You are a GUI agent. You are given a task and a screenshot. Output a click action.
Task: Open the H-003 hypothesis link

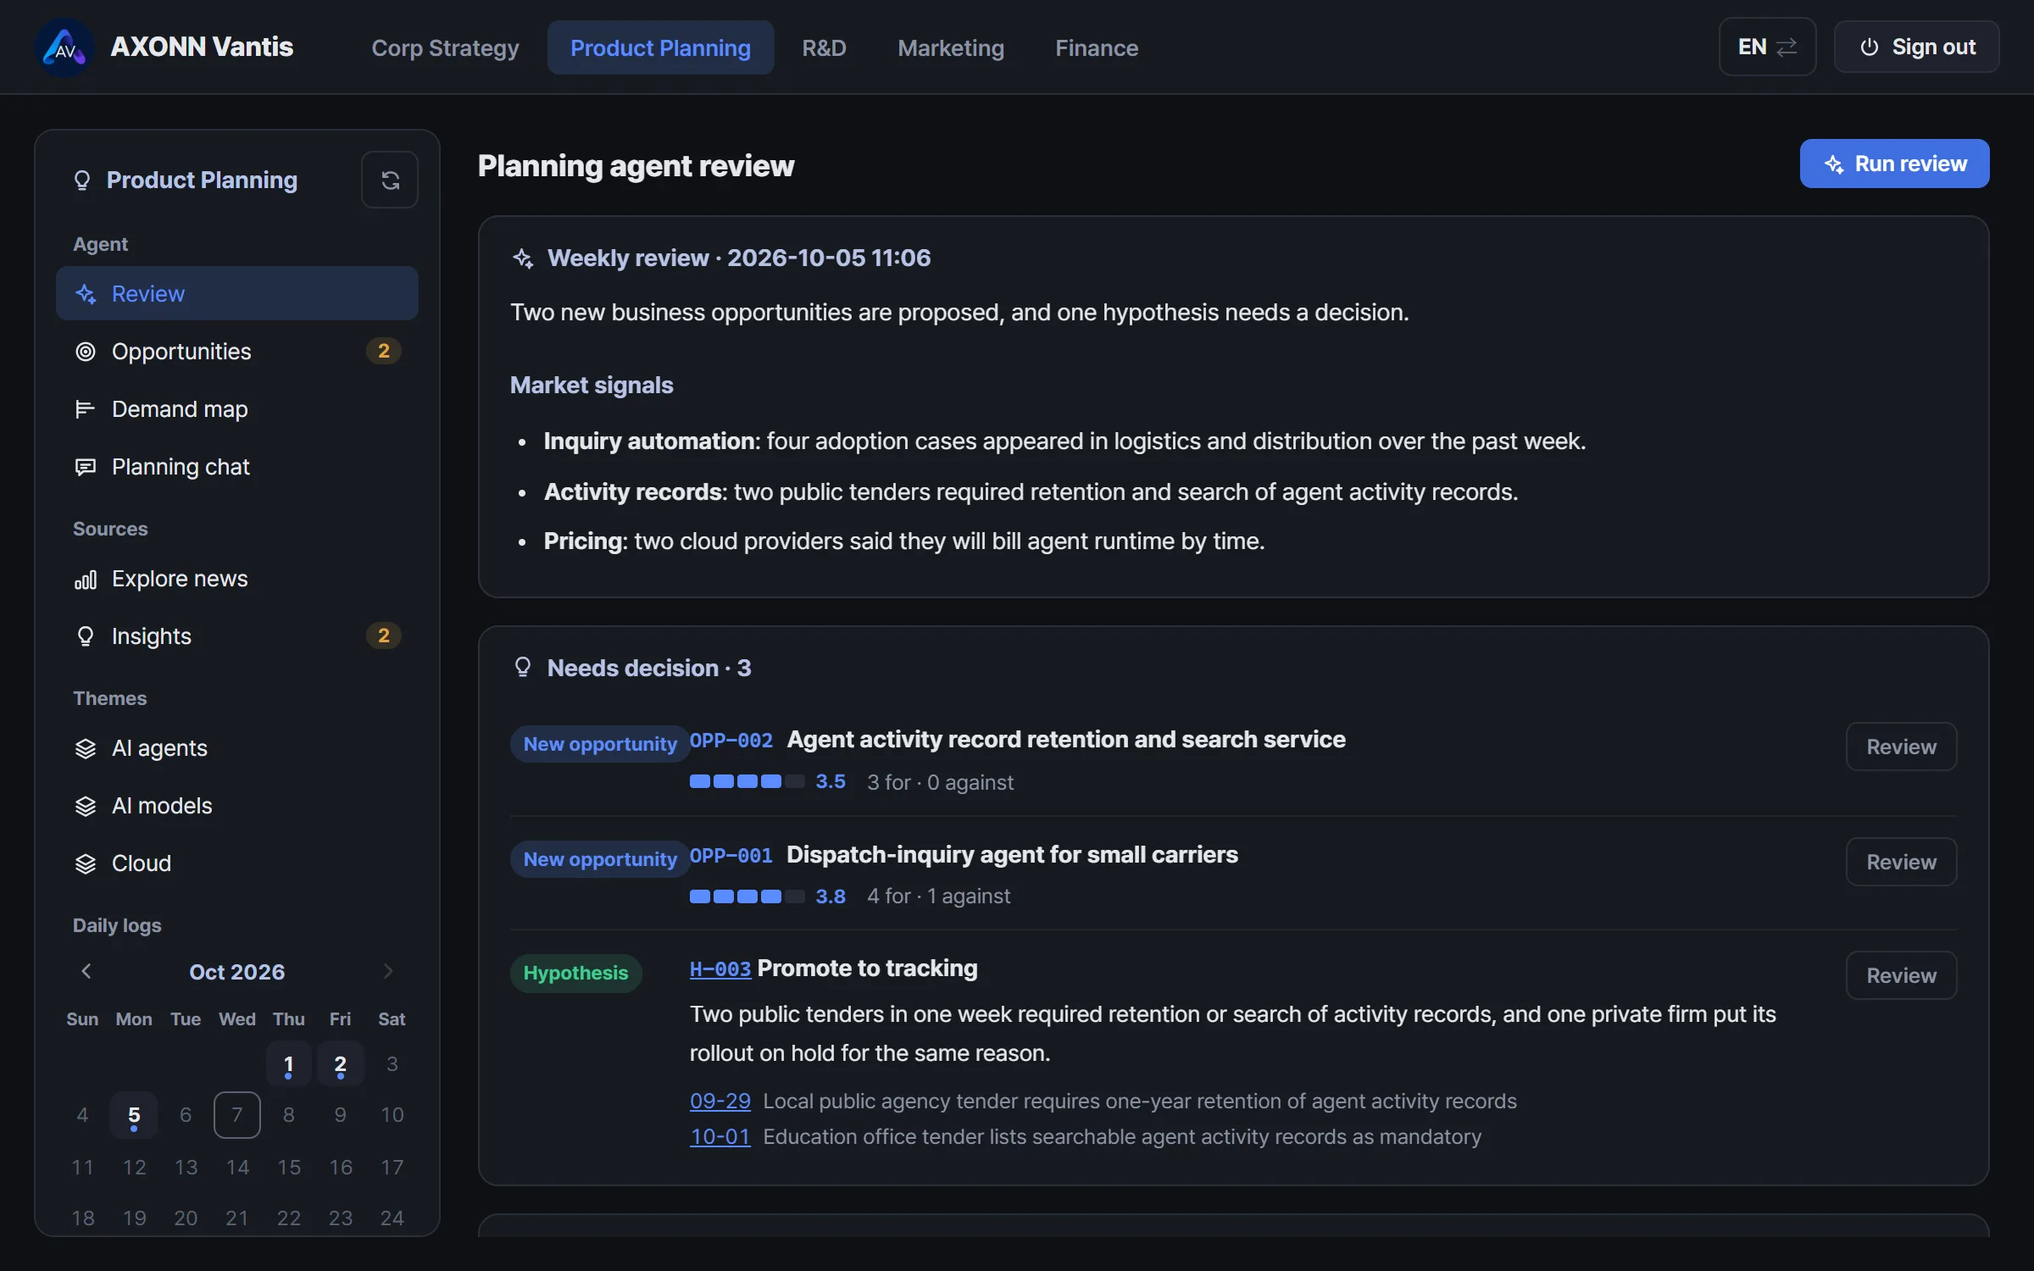tap(720, 969)
